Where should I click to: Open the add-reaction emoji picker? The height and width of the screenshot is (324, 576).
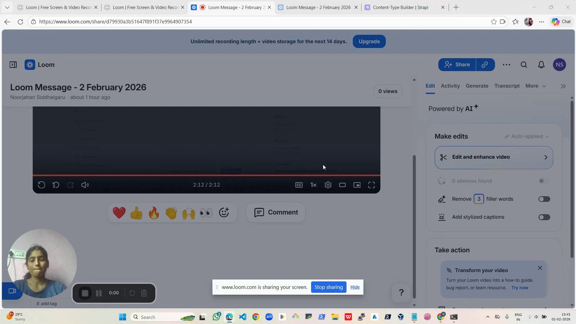coord(224,212)
